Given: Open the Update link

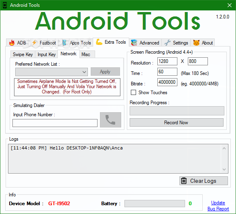Looking at the screenshot, I should pyautogui.click(x=218, y=203).
